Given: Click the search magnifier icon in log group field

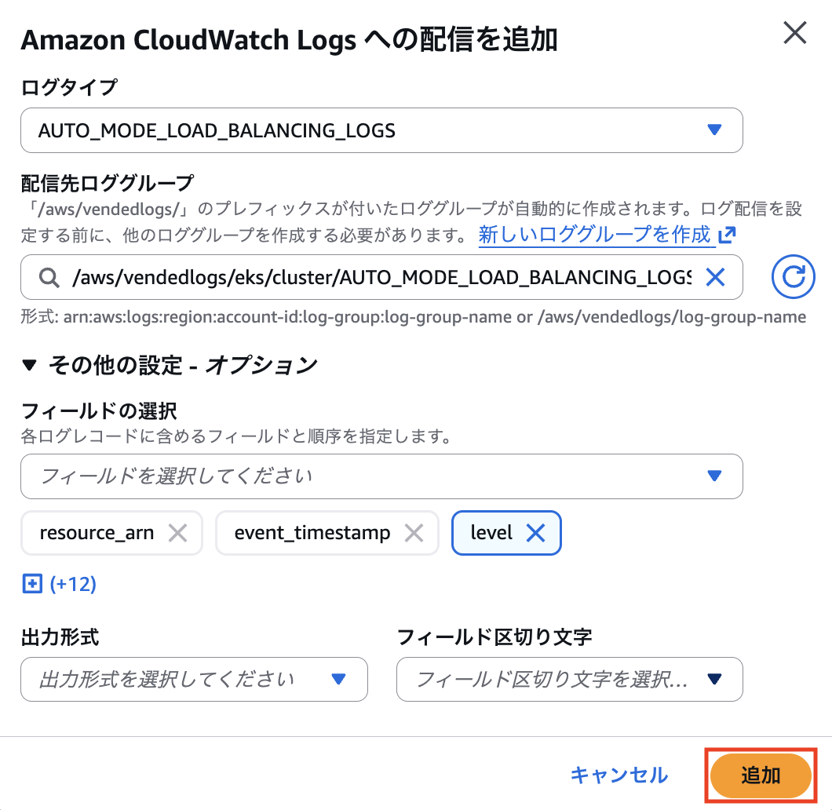Looking at the screenshot, I should pos(49,277).
